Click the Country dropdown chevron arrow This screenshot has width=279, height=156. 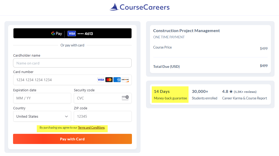click(x=66, y=116)
